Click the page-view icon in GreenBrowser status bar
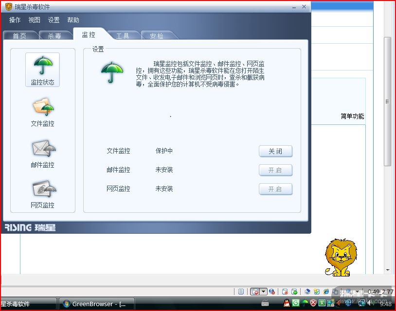This screenshot has height=311, width=396. point(241,292)
